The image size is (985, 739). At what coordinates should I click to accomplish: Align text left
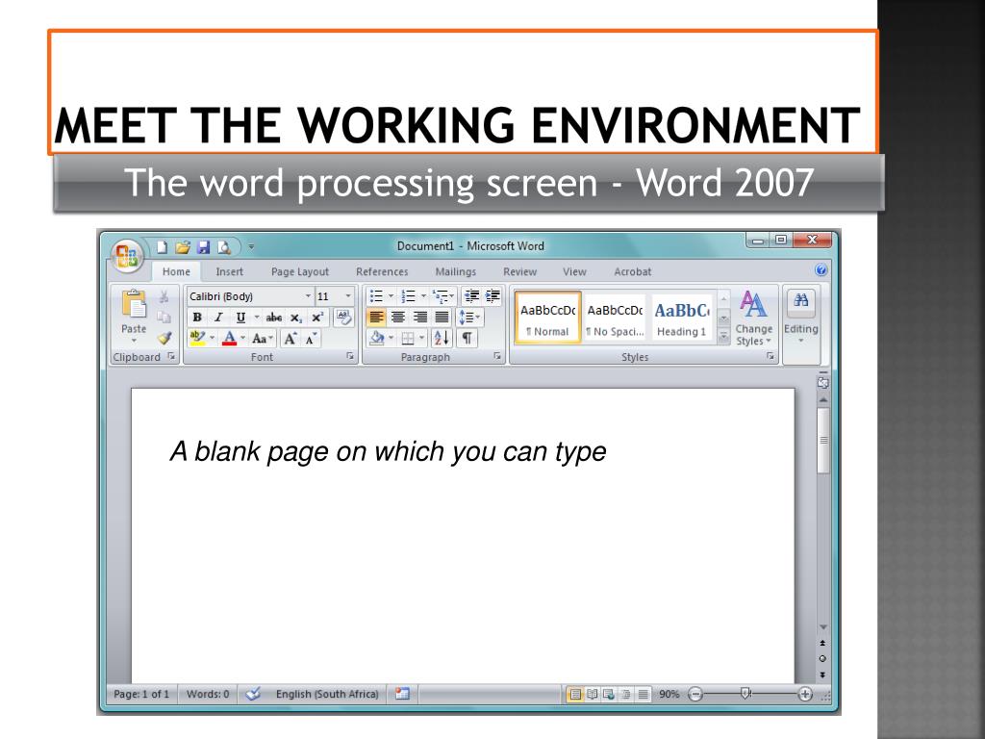click(x=376, y=318)
